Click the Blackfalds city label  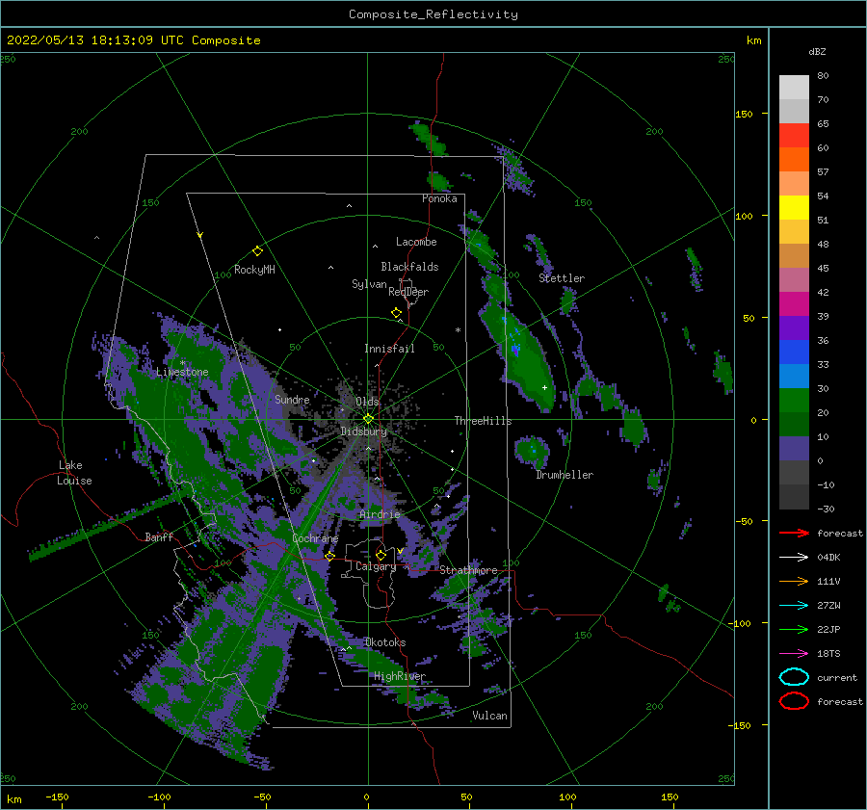pyautogui.click(x=409, y=267)
